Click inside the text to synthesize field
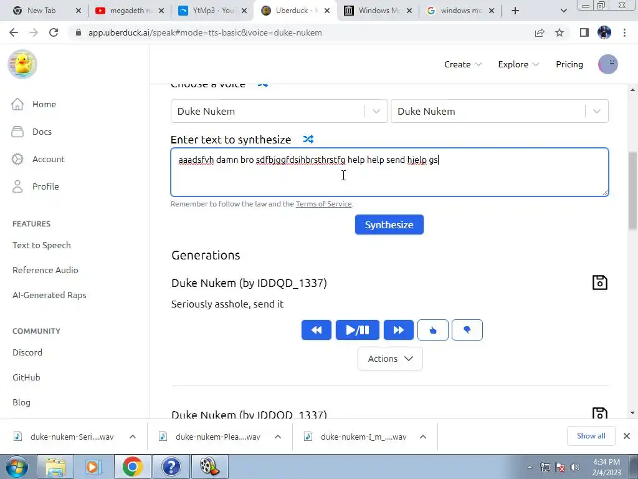The width and height of the screenshot is (638, 479). click(x=389, y=172)
